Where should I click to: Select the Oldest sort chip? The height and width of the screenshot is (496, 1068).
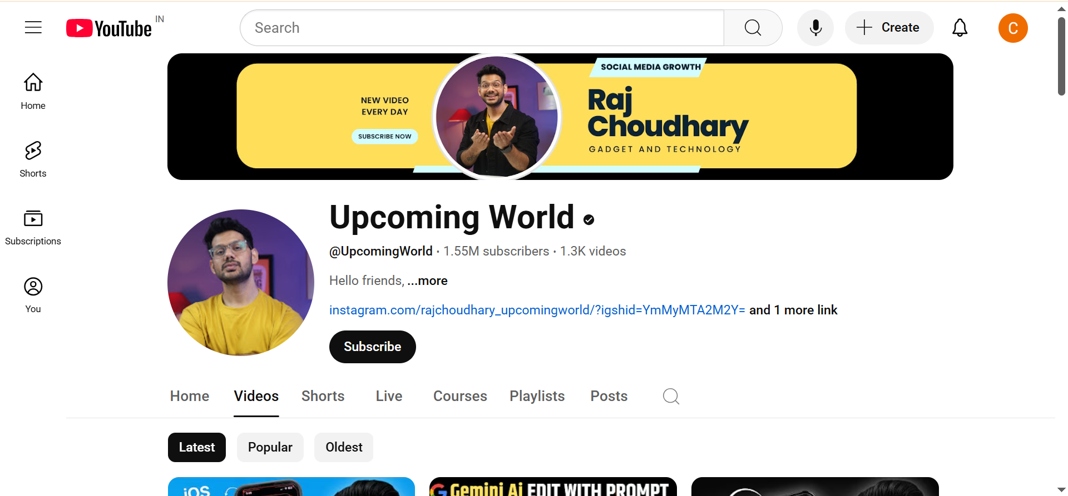click(x=344, y=447)
